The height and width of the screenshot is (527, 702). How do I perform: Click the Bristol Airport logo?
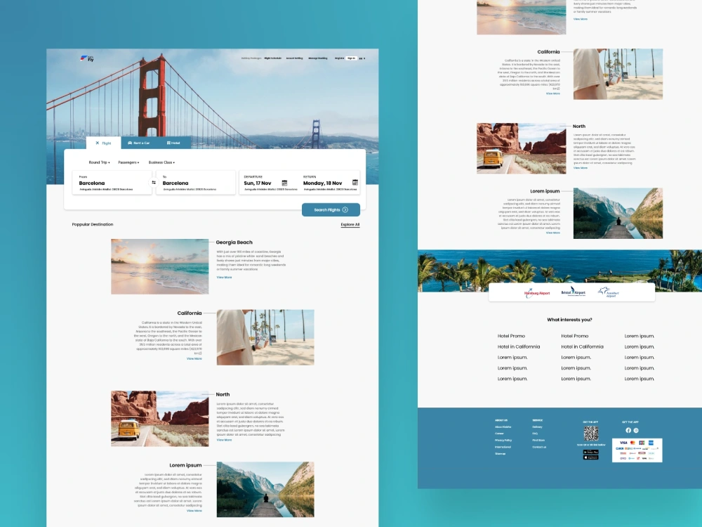(573, 292)
